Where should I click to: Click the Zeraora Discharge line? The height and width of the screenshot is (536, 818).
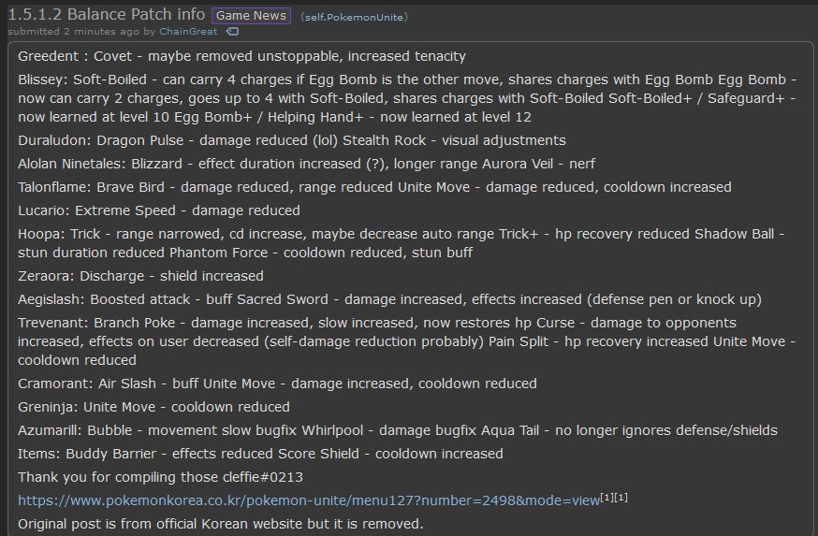pyautogui.click(x=140, y=276)
